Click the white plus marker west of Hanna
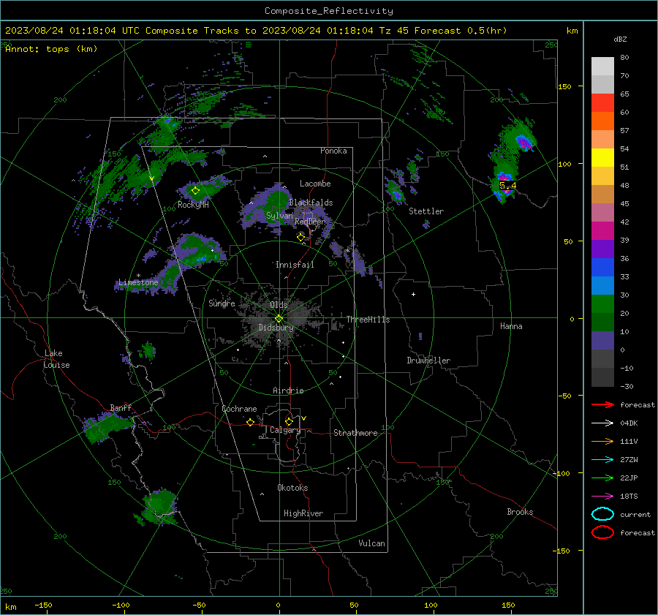The width and height of the screenshot is (658, 615). click(x=413, y=294)
